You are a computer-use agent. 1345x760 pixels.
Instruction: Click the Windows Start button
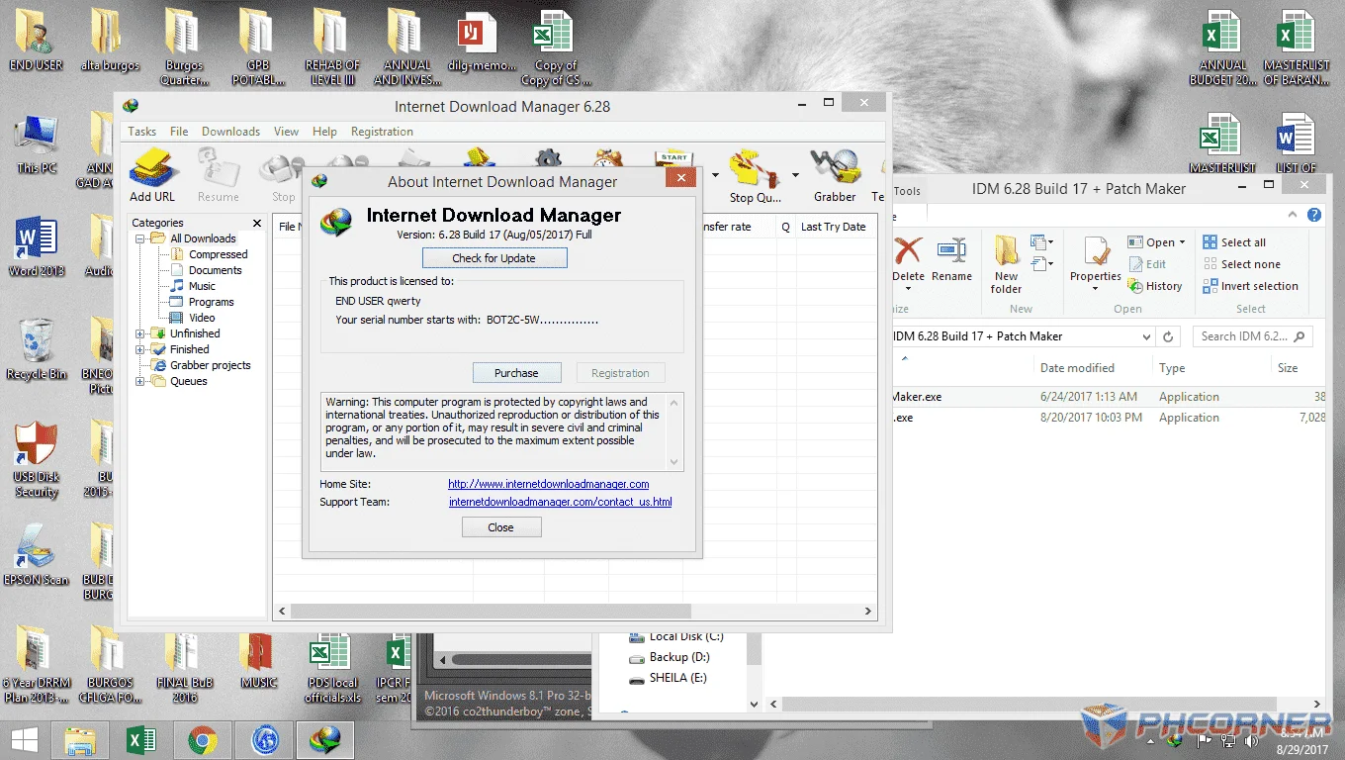pos(25,740)
